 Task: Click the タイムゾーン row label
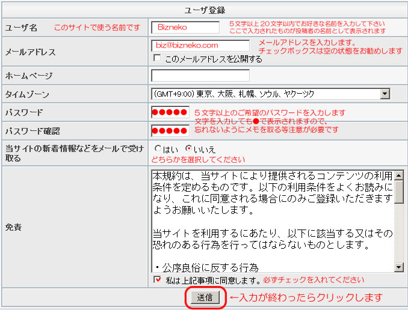tap(27, 94)
